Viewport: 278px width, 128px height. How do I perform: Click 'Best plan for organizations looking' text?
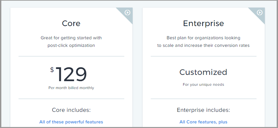203,38
